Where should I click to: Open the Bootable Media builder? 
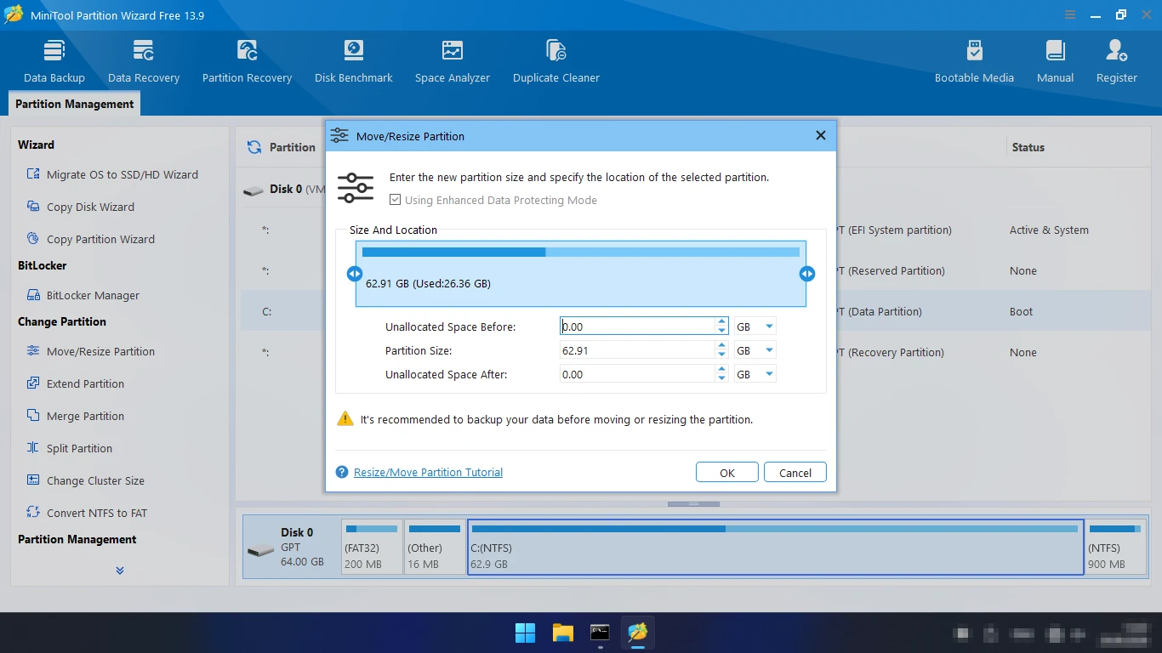[x=974, y=61]
